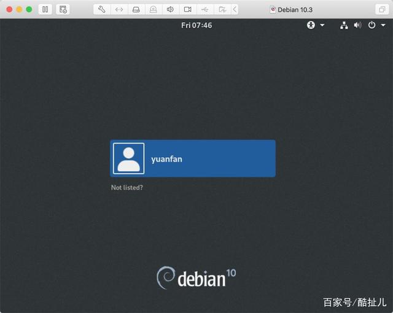
Task: Maximize the VM window green button
Action: [29, 10]
